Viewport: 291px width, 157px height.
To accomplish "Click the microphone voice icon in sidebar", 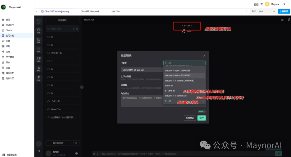I will tap(39, 78).
